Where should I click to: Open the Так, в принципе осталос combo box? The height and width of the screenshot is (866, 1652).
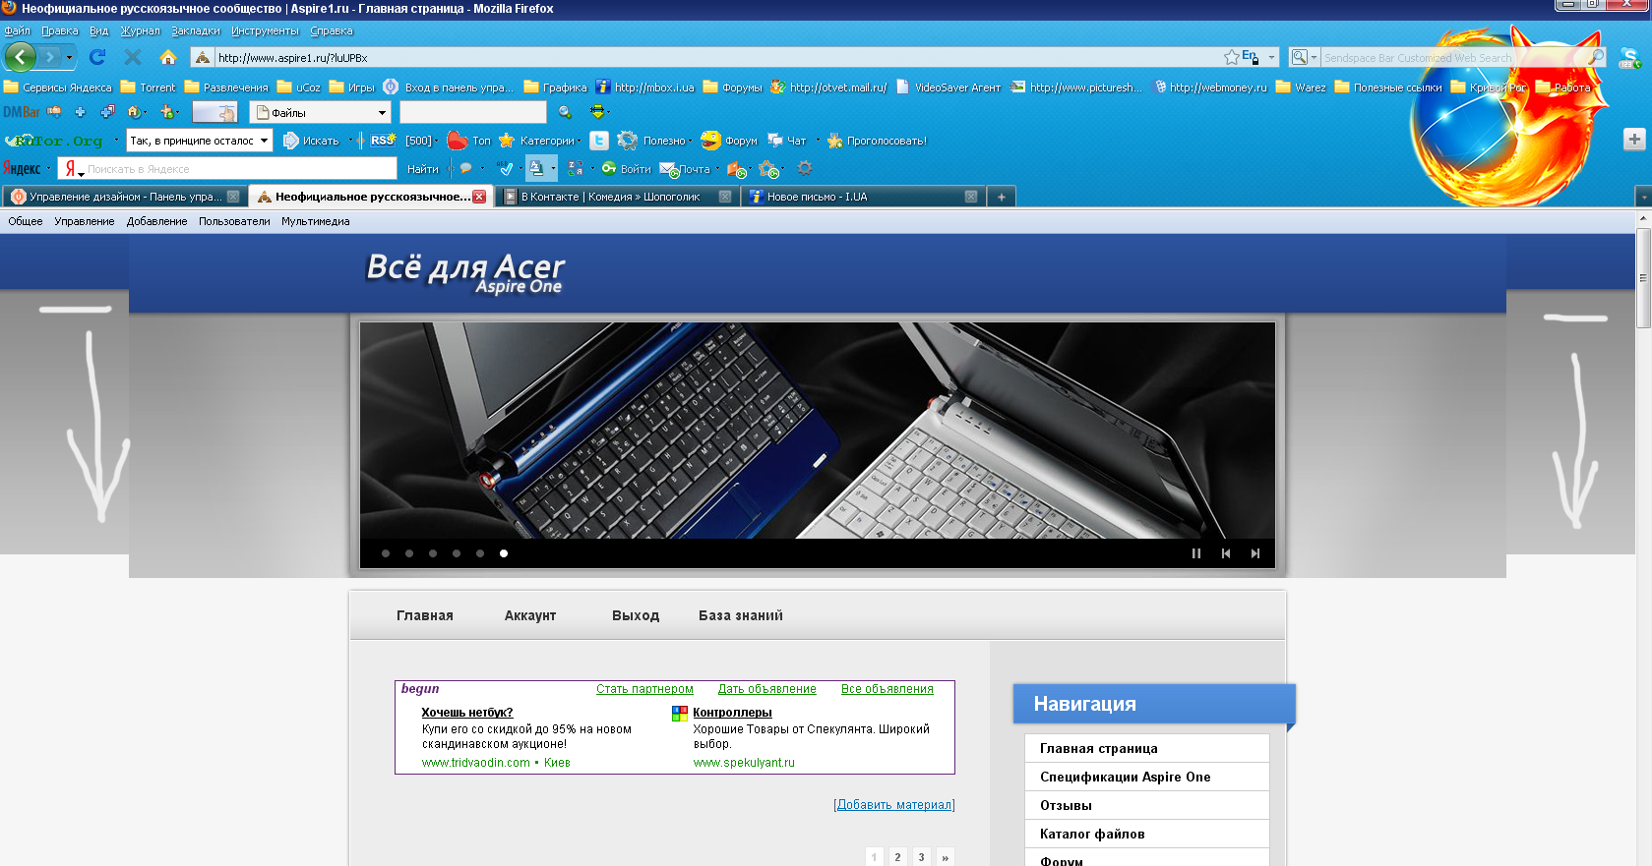(199, 141)
